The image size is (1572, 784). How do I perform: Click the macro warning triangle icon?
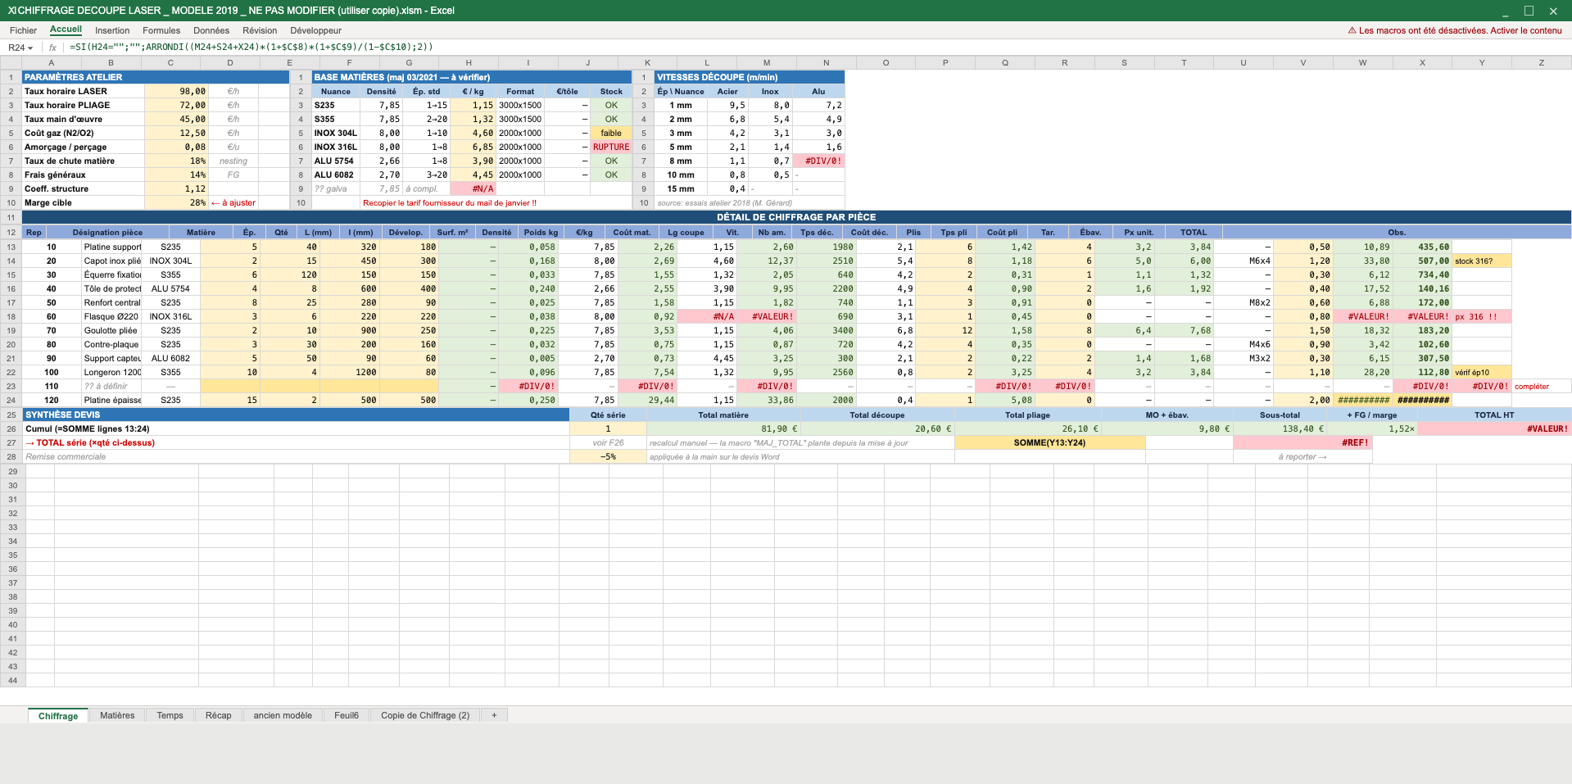[x=1352, y=30]
